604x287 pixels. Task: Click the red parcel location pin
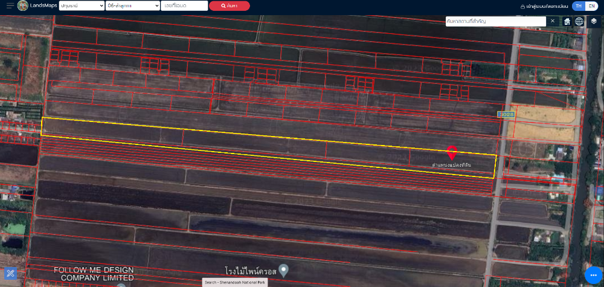point(451,152)
